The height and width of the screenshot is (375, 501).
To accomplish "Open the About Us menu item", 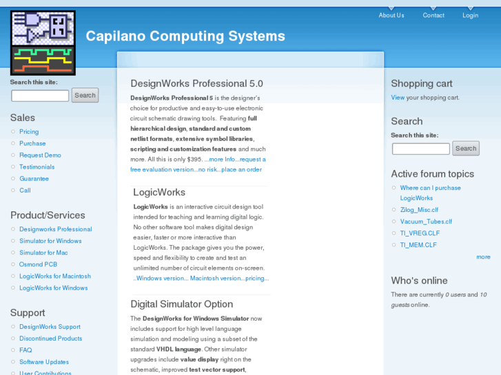I will click(x=391, y=15).
